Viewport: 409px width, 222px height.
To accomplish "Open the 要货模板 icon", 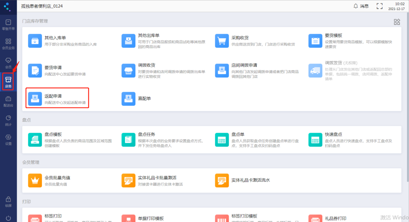I will click(x=315, y=41).
